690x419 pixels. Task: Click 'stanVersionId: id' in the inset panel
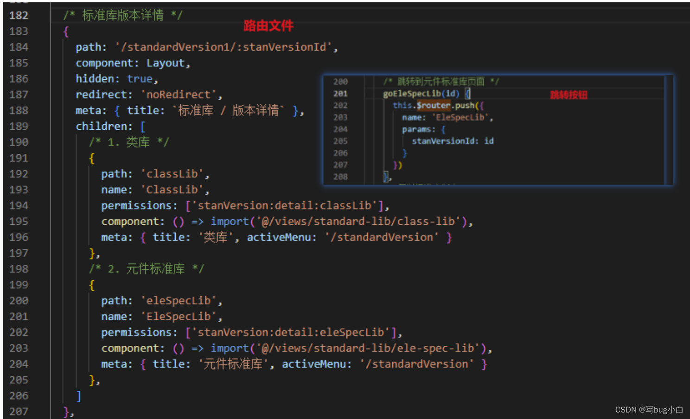pos(453,141)
